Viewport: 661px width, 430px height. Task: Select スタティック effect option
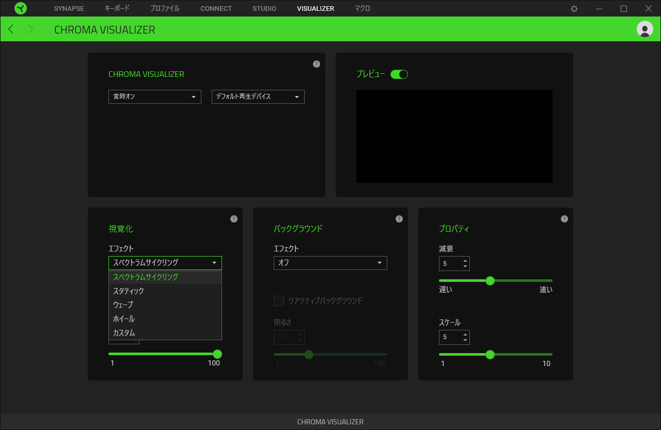(165, 291)
